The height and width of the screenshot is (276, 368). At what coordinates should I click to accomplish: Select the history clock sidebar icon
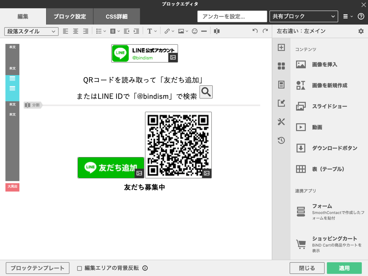281,140
